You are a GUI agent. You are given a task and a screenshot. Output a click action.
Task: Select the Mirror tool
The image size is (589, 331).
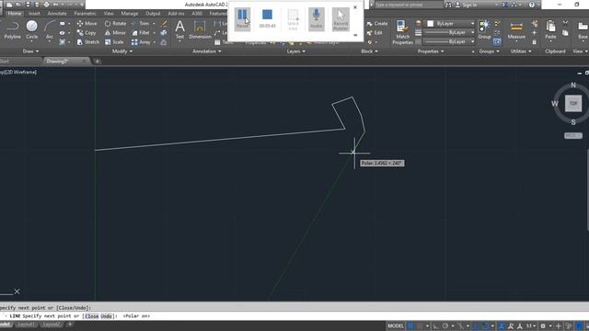[115, 33]
